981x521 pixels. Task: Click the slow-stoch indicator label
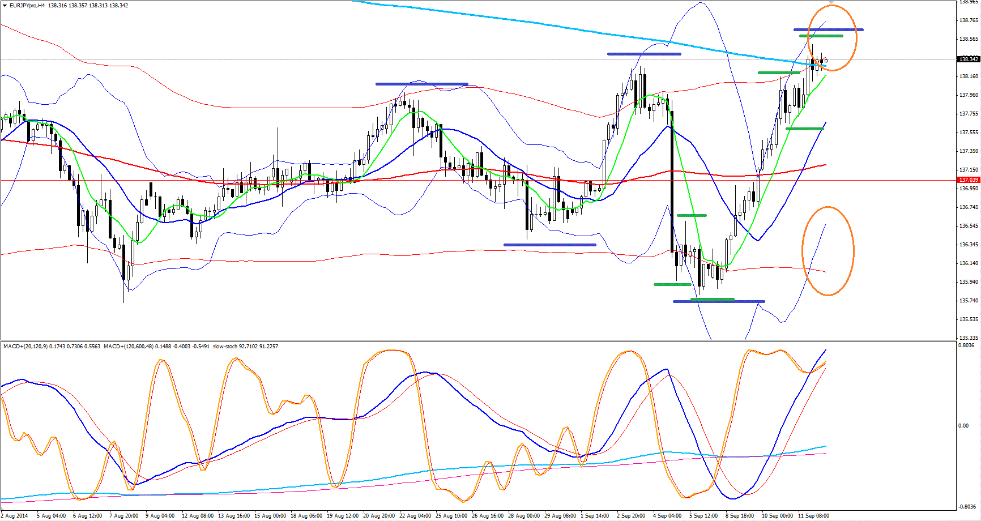pos(225,346)
